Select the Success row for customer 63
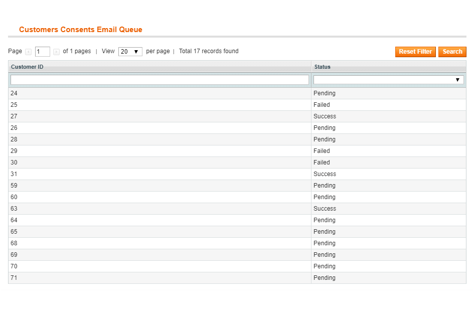This screenshot has height=319, width=475. click(x=325, y=209)
